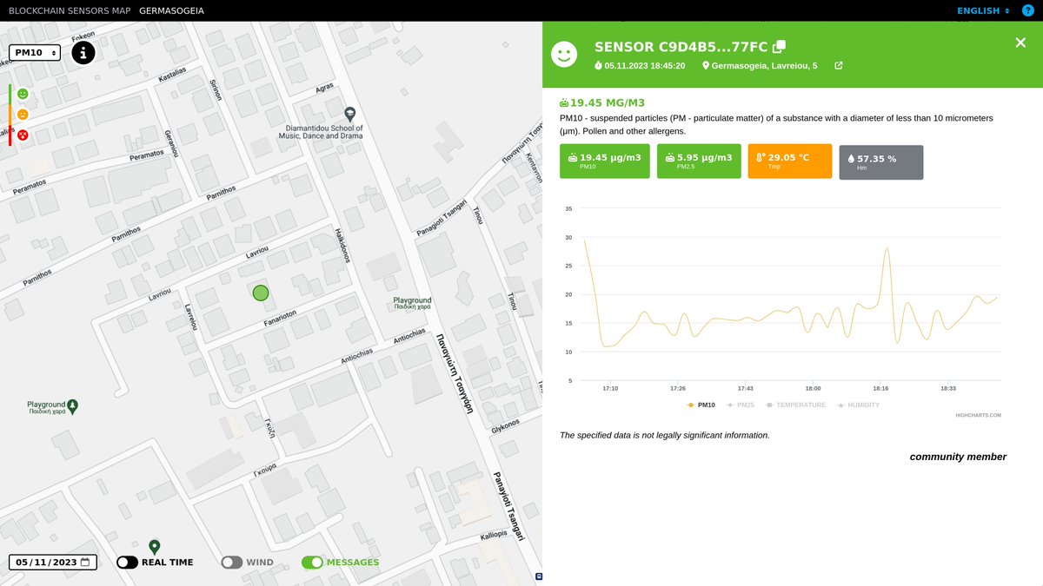
Task: Open the English language dropdown
Action: [983, 10]
